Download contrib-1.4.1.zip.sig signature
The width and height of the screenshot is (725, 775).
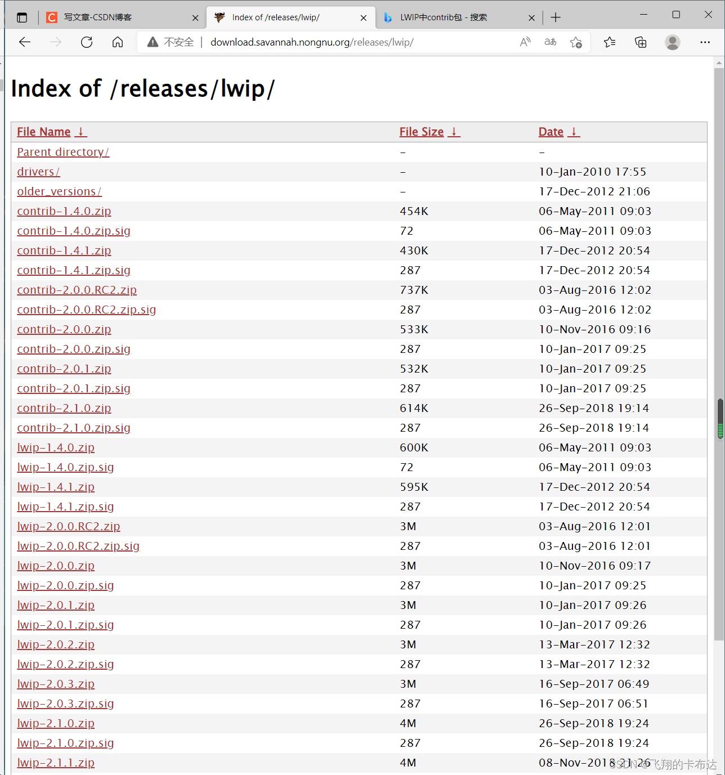74,270
